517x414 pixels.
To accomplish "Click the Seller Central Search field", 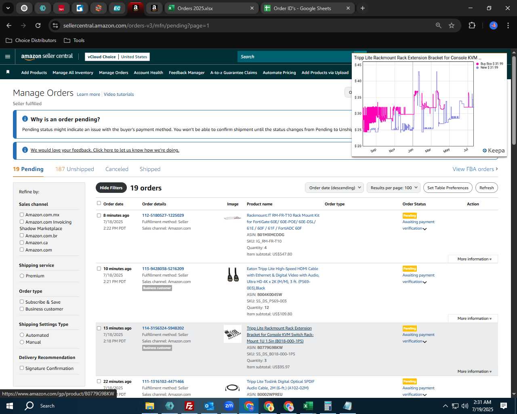I will pyautogui.click(x=295, y=57).
